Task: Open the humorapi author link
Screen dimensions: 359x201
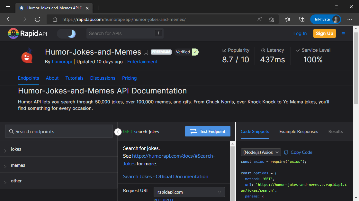Action: [x=62, y=62]
